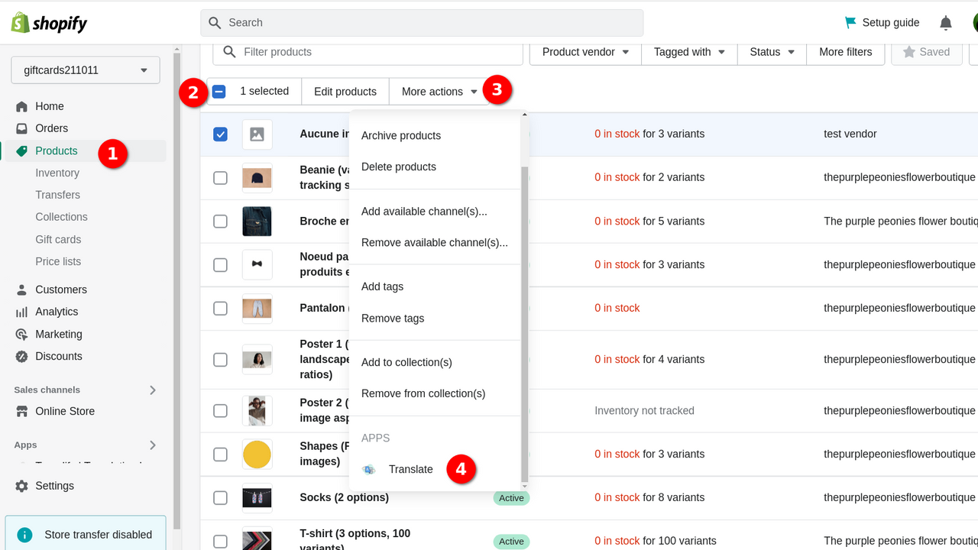The width and height of the screenshot is (978, 550).
Task: Click the Socks product thumbnail
Action: (257, 497)
